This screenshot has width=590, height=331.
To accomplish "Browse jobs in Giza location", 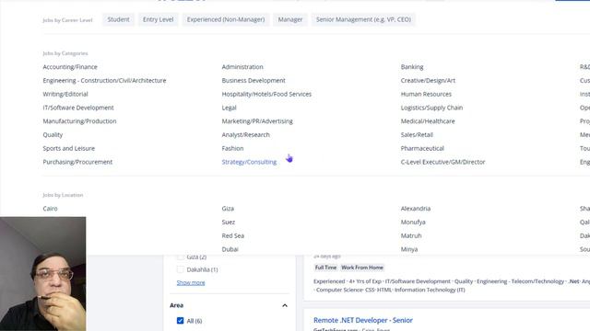I will (228, 209).
